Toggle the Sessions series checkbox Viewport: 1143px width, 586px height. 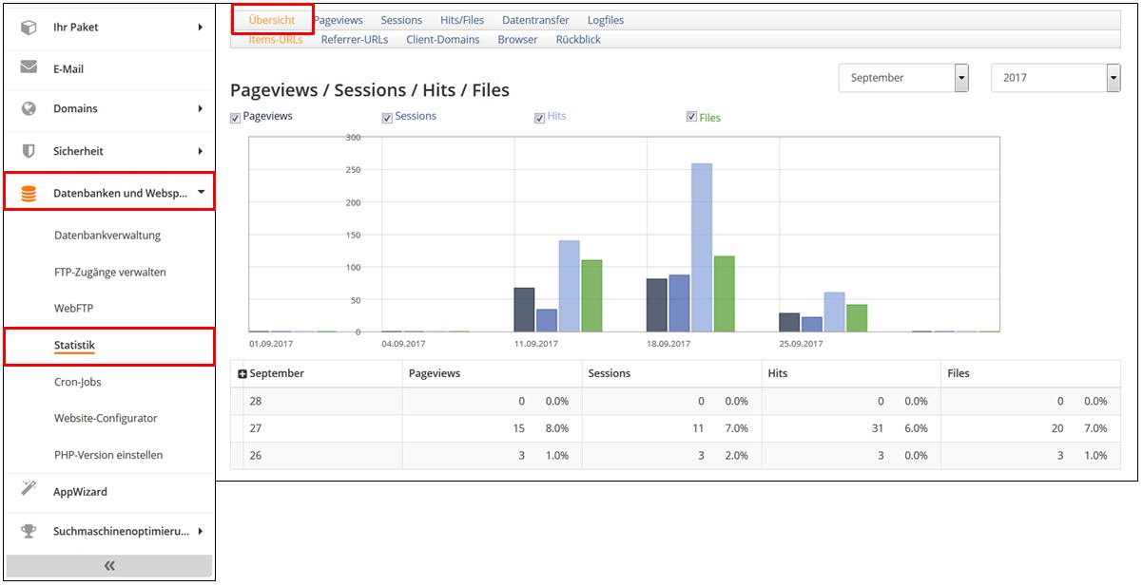pos(387,118)
